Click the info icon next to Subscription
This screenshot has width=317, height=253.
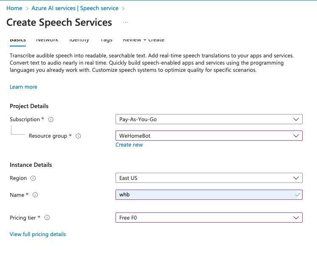coord(51,120)
